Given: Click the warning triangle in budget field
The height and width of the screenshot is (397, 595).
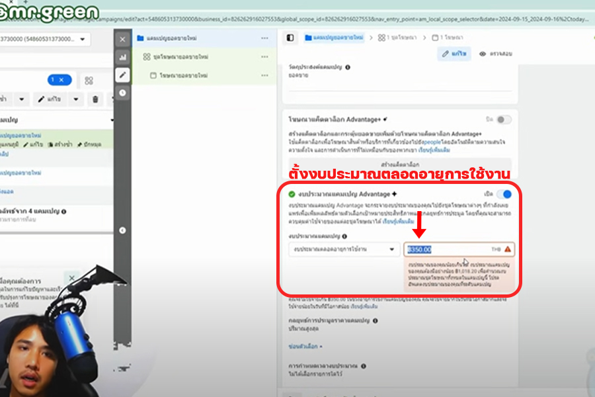Looking at the screenshot, I should pos(507,249).
